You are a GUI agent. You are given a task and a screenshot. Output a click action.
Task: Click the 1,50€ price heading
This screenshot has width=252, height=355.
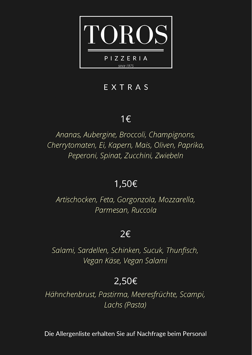pos(126,184)
